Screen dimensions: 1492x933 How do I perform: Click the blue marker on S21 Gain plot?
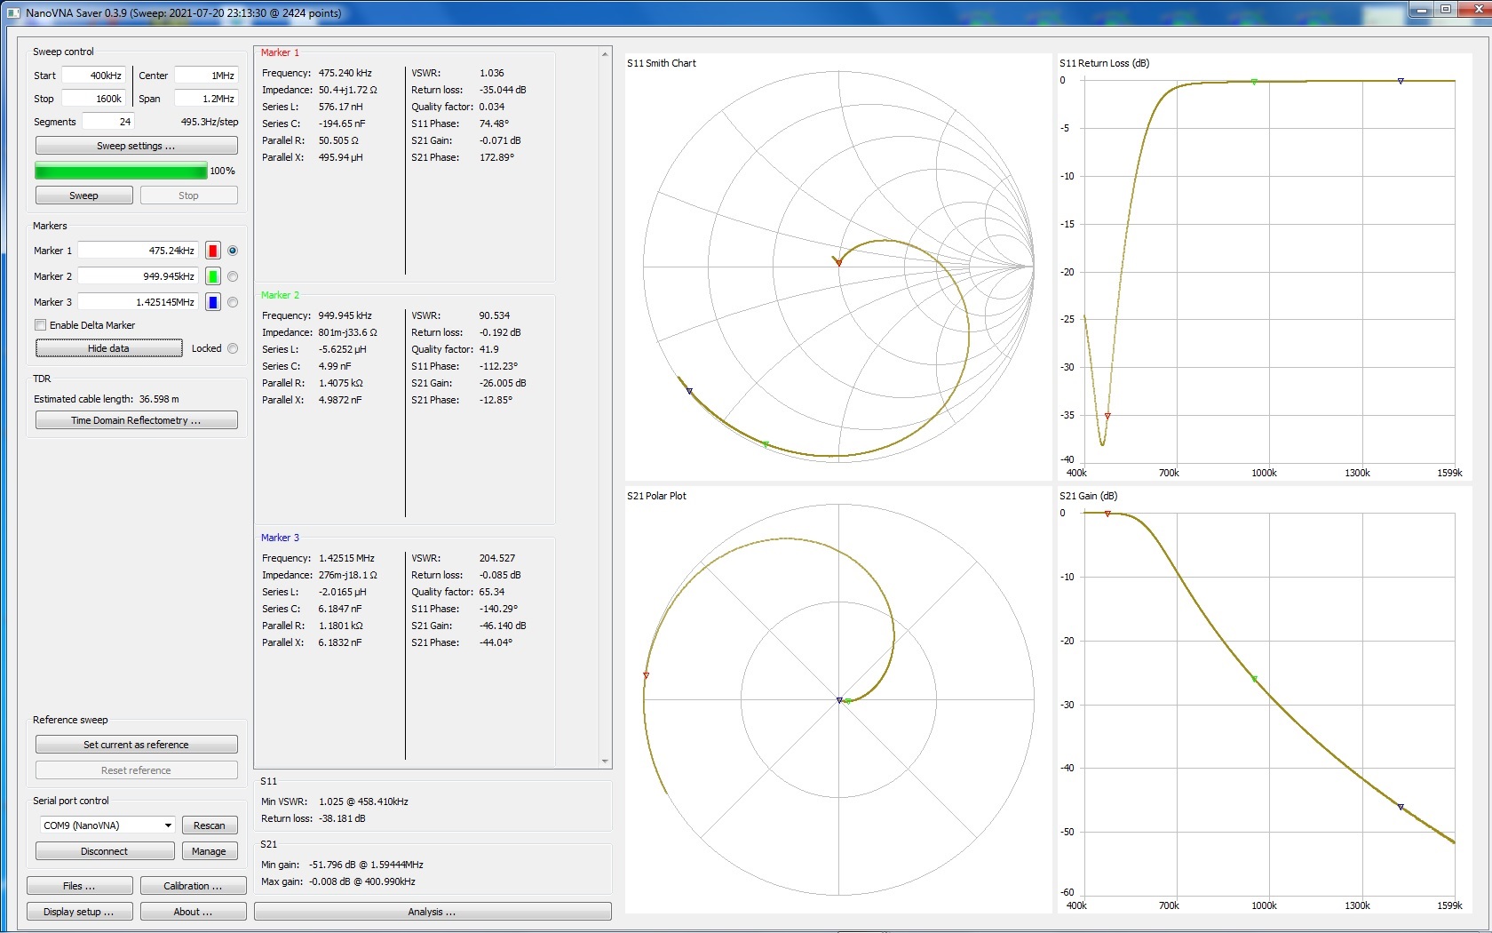tap(1401, 807)
